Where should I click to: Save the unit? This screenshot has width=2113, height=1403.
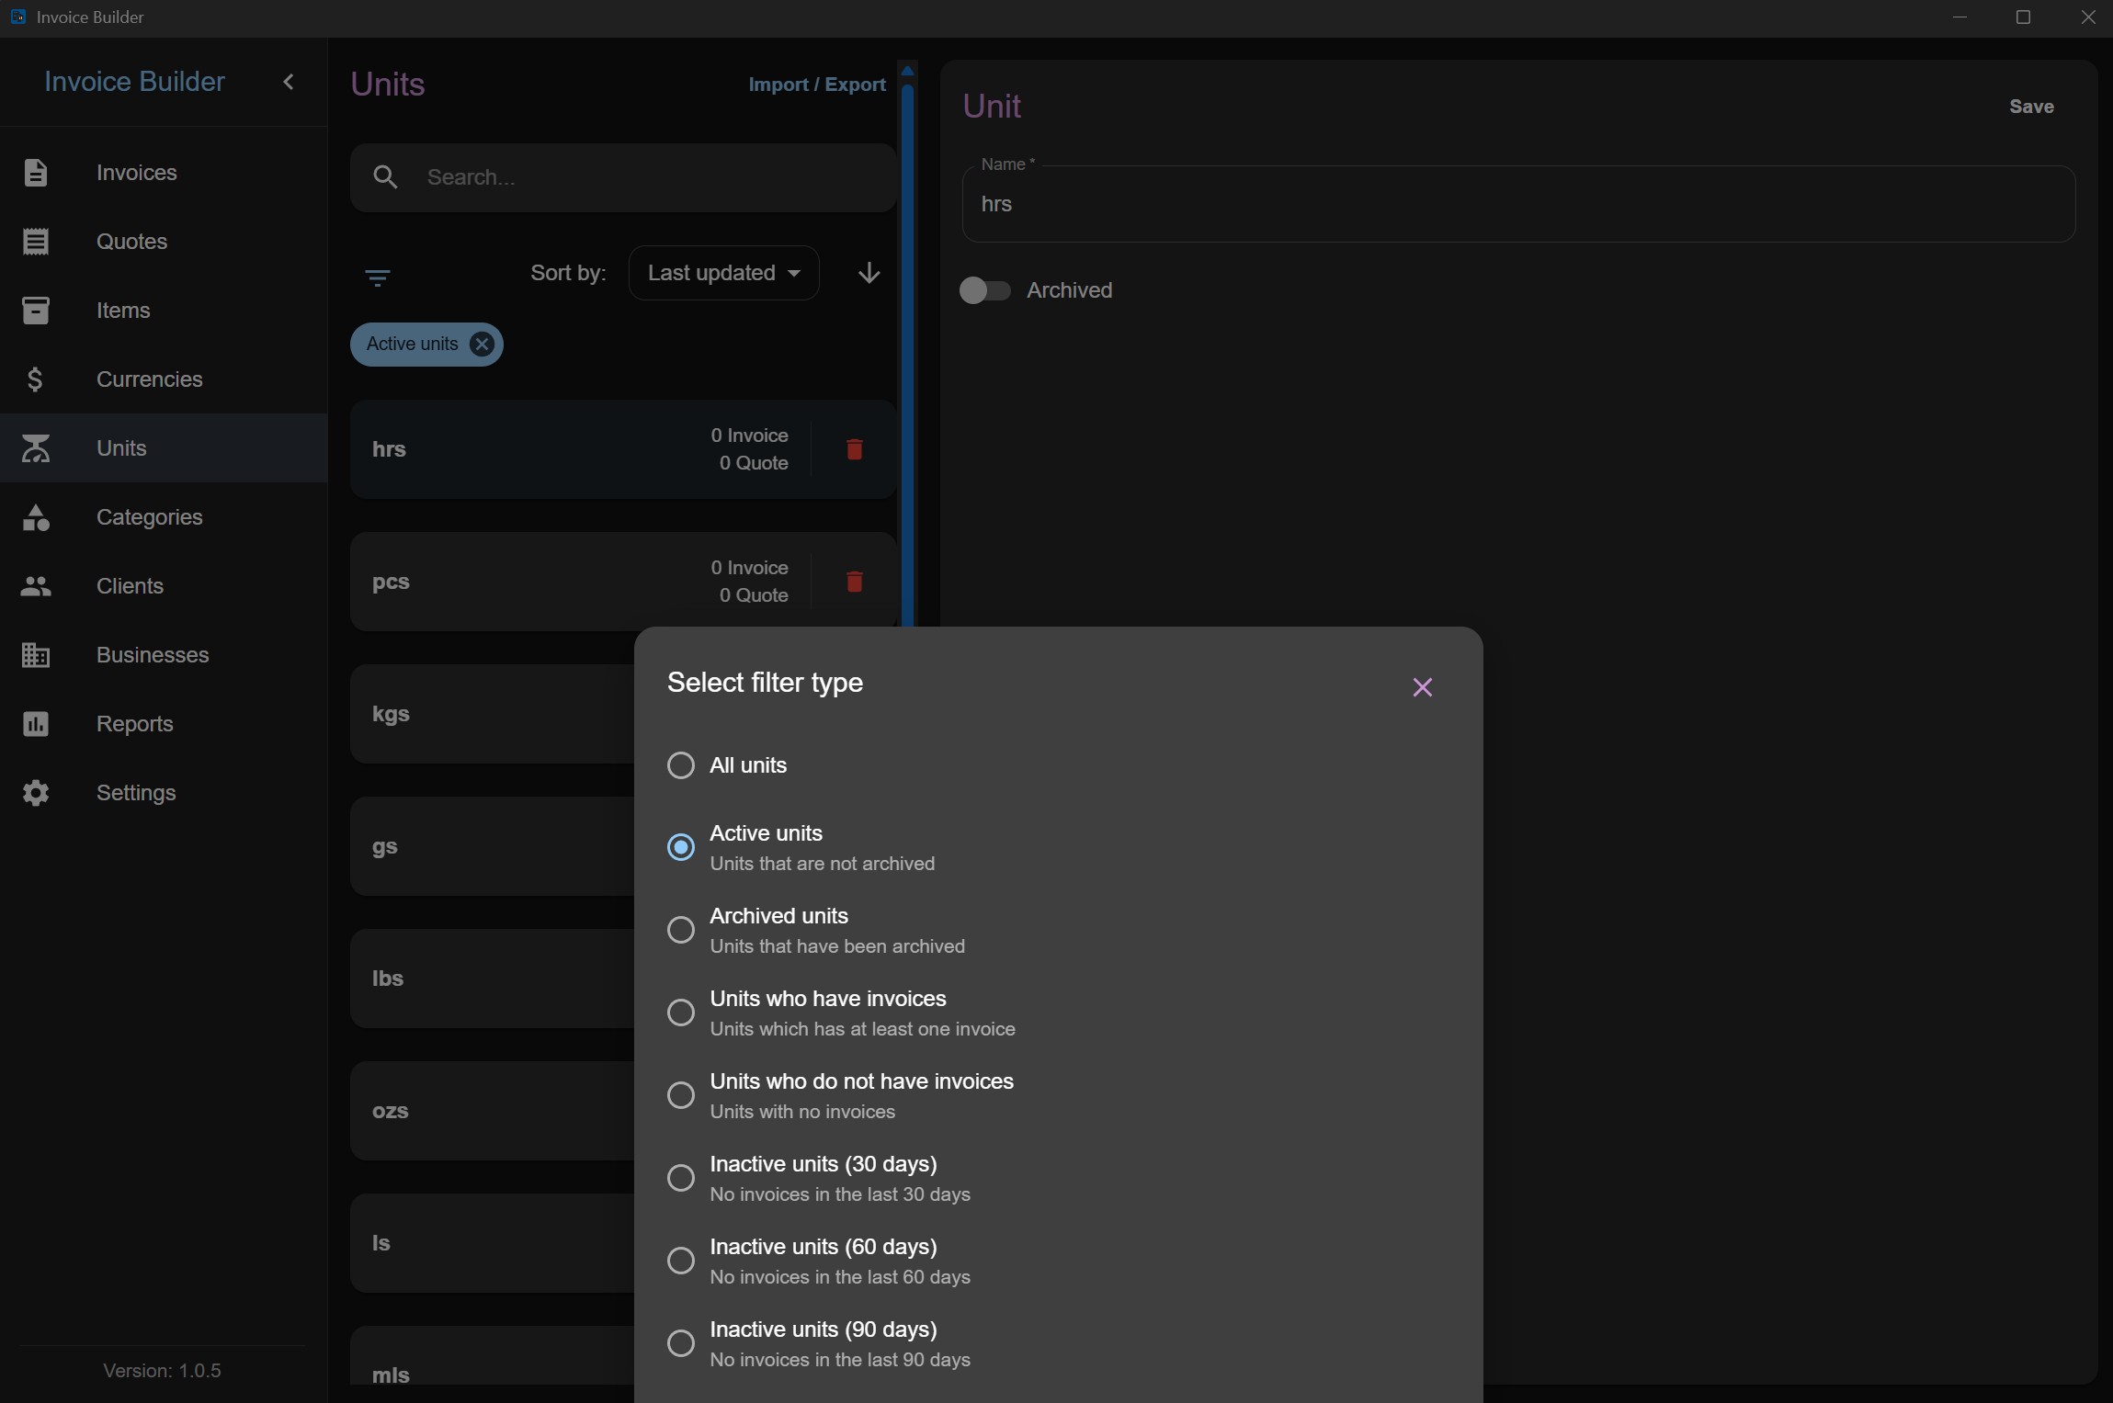click(2031, 107)
